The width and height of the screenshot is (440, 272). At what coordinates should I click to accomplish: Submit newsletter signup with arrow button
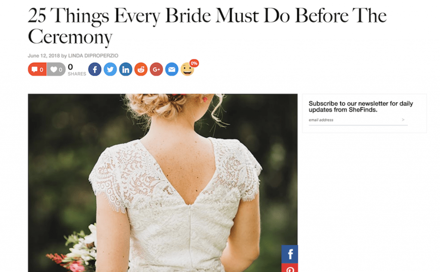pos(403,120)
